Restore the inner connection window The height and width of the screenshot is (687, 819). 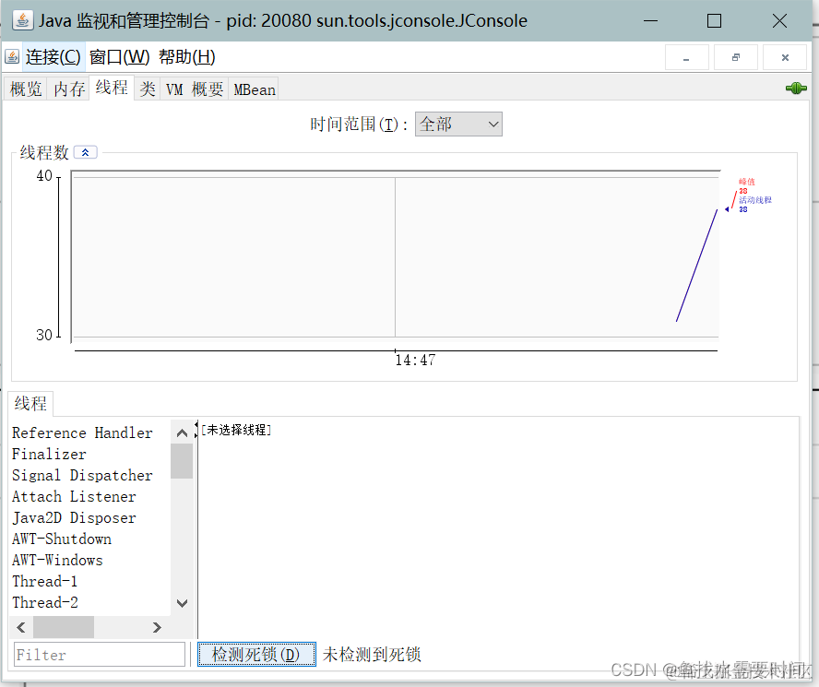pos(735,57)
